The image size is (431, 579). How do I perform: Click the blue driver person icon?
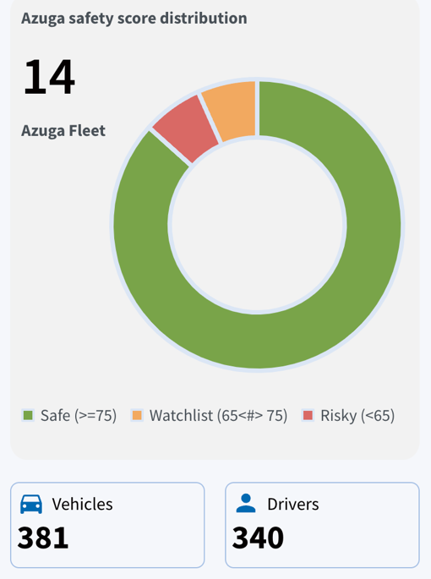[x=246, y=503]
